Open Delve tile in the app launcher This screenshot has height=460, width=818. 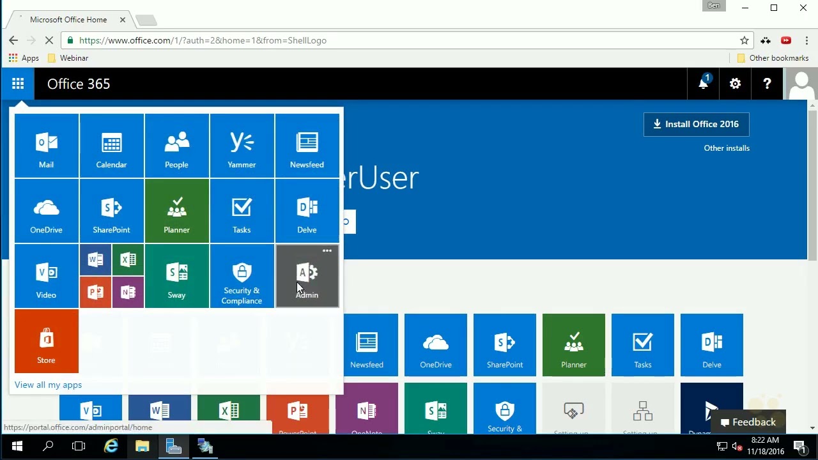pyautogui.click(x=307, y=211)
